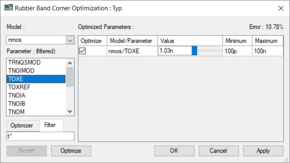Click the TOXE value slider handle

pos(195,51)
